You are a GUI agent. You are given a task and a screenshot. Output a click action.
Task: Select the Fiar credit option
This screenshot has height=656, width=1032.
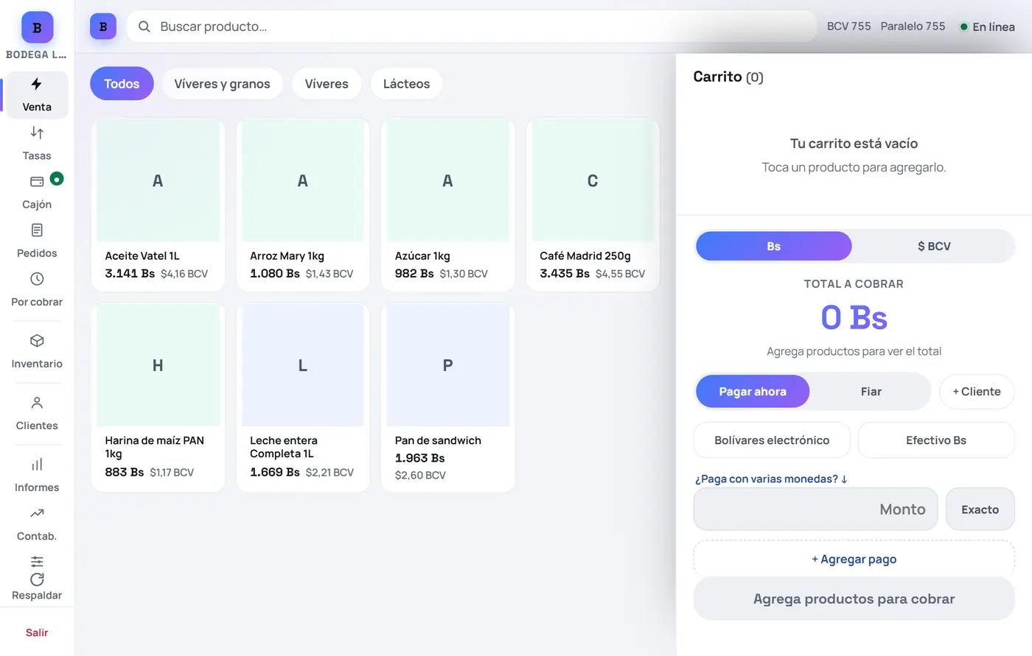point(871,392)
